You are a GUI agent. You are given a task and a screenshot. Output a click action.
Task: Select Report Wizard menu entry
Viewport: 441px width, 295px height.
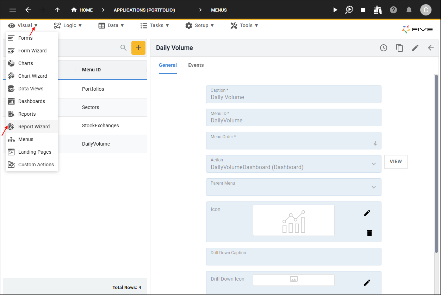pos(32,127)
